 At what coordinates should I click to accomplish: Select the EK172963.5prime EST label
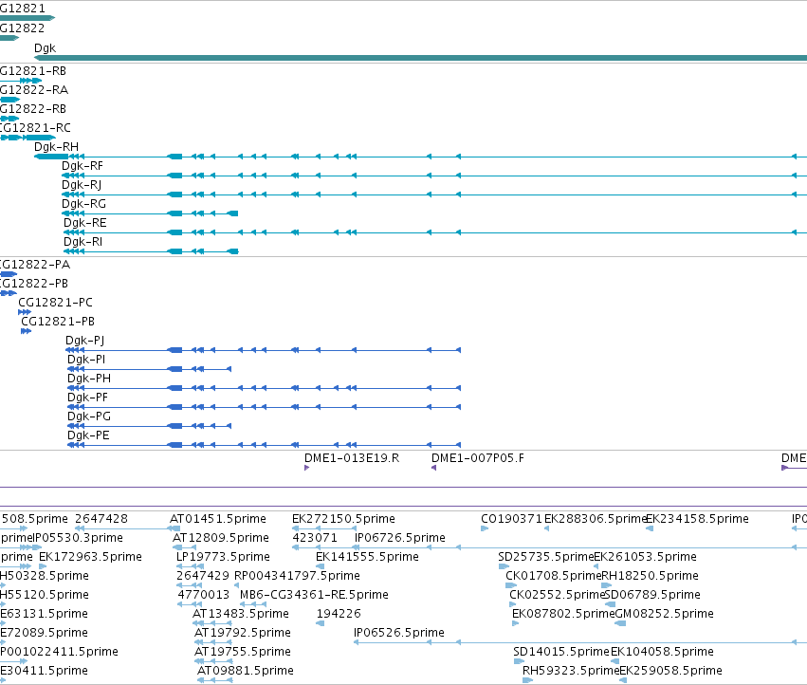(x=91, y=557)
